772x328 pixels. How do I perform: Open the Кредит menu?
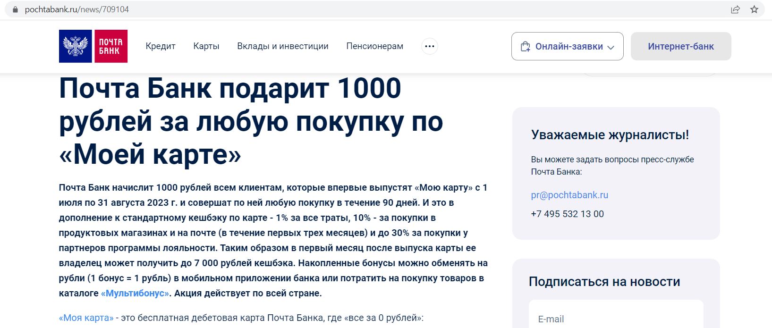pyautogui.click(x=161, y=46)
